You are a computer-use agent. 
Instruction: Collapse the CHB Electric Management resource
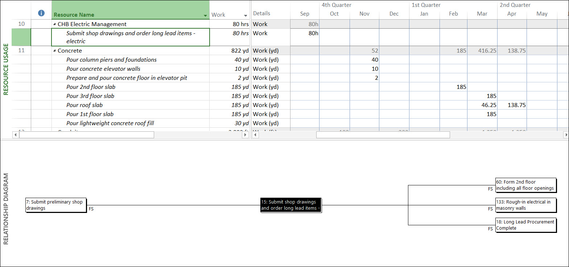[54, 24]
